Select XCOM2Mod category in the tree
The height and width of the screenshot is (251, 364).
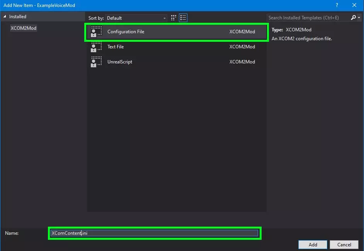coord(24,28)
